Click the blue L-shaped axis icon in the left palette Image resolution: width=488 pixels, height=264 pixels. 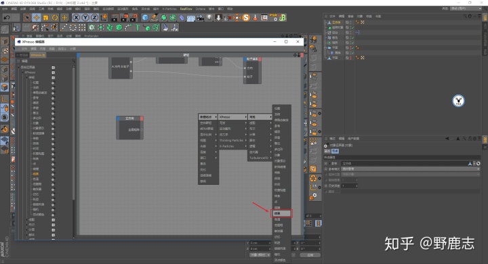4,100
